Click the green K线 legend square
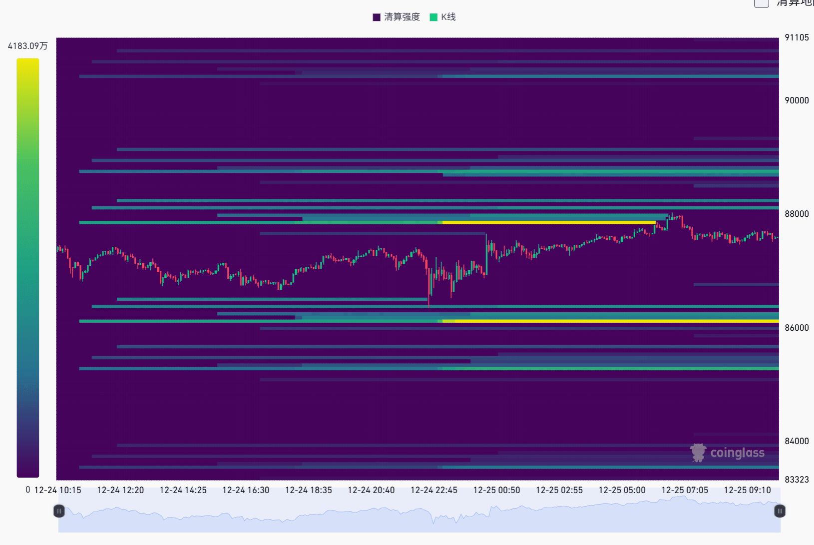Viewport: 814px width, 545px height. (x=433, y=17)
